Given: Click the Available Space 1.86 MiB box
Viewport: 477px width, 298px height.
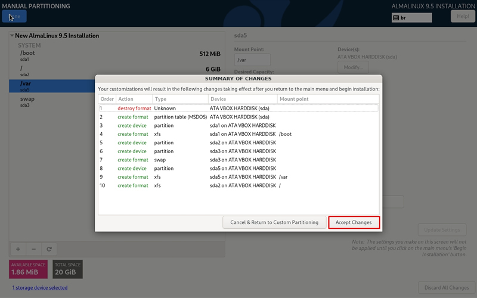Looking at the screenshot, I should pos(28,269).
